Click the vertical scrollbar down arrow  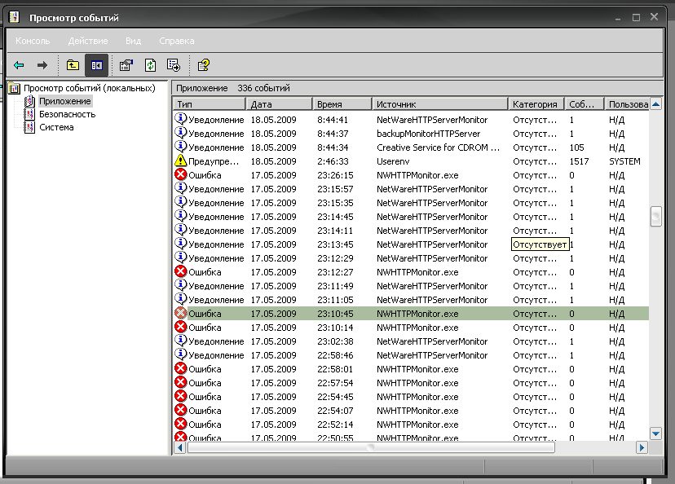pyautogui.click(x=655, y=433)
